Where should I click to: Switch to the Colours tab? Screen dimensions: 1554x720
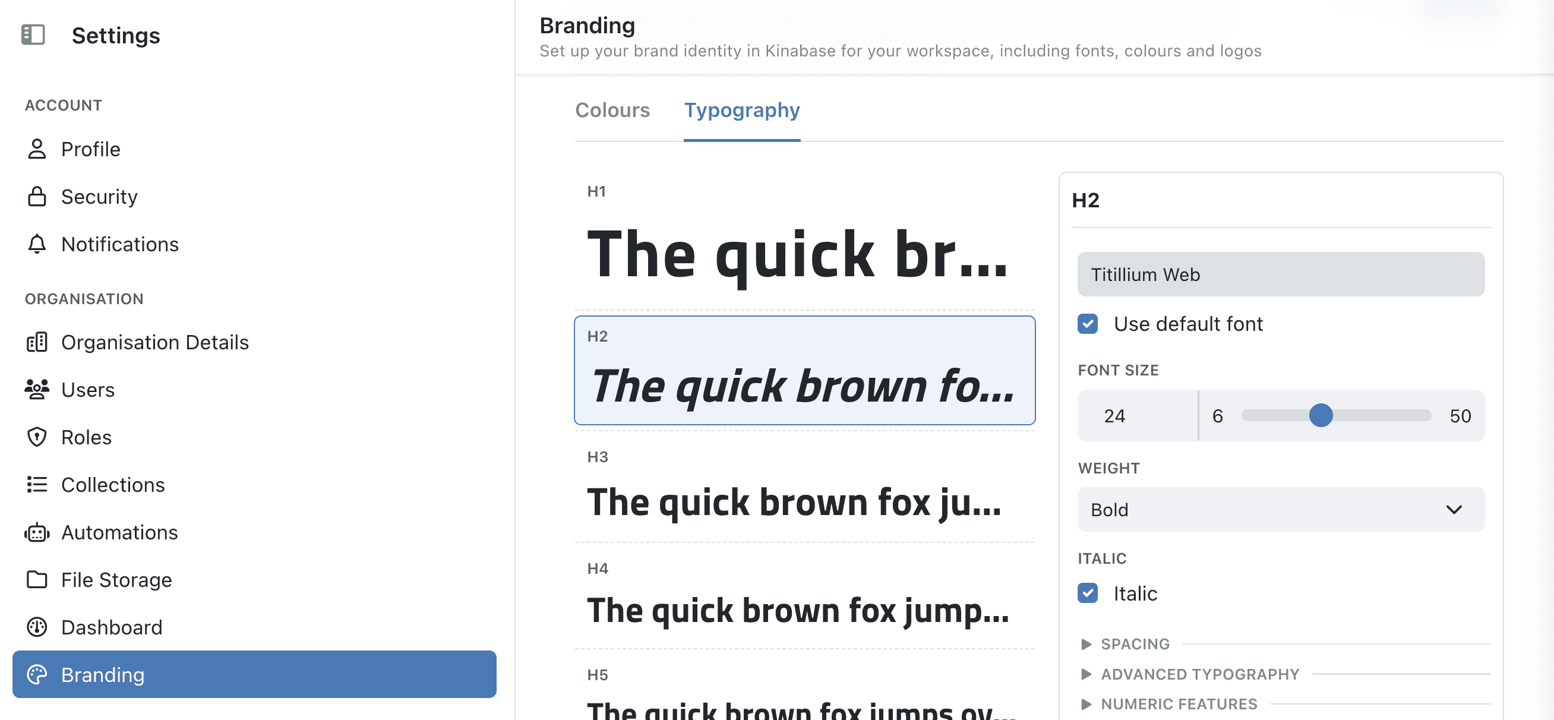click(x=612, y=110)
